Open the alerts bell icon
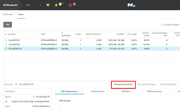 pos(56,5)
